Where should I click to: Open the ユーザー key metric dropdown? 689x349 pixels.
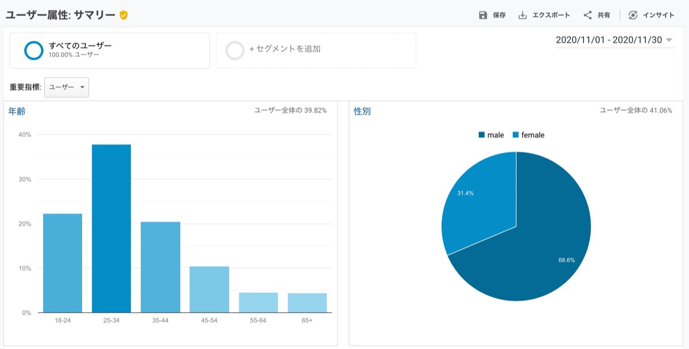point(67,87)
